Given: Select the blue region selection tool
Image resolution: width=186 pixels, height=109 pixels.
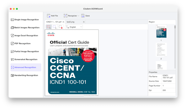Looking at the screenshot, I should pos(54,27).
